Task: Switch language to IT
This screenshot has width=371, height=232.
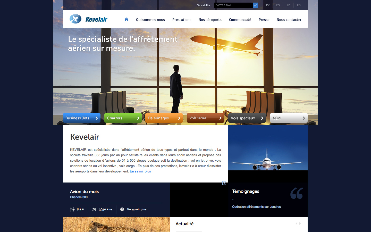Action: (x=288, y=5)
